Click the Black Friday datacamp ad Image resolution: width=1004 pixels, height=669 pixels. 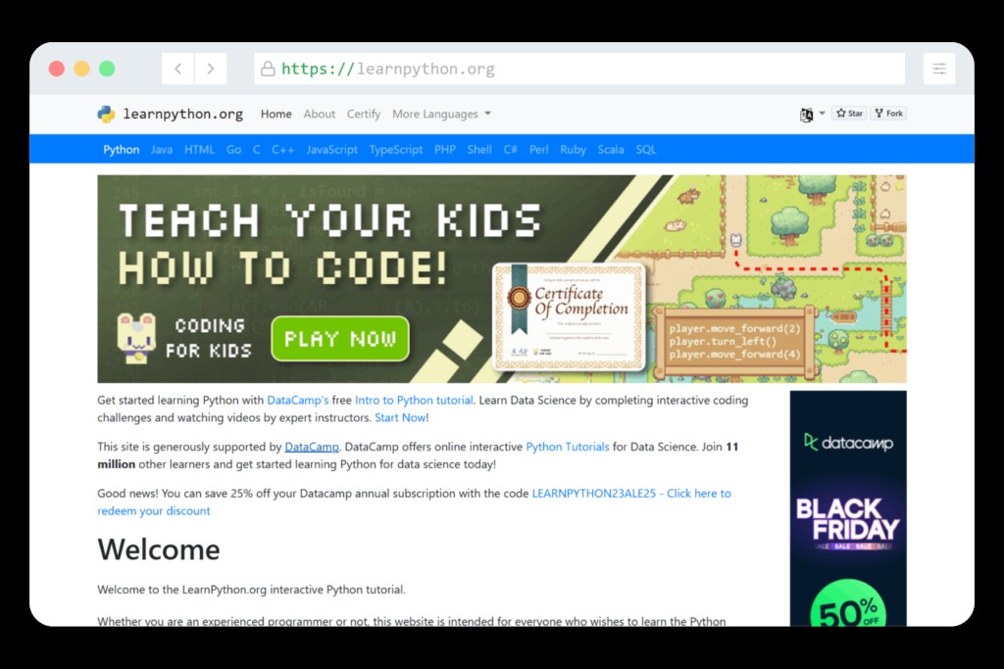(848, 508)
